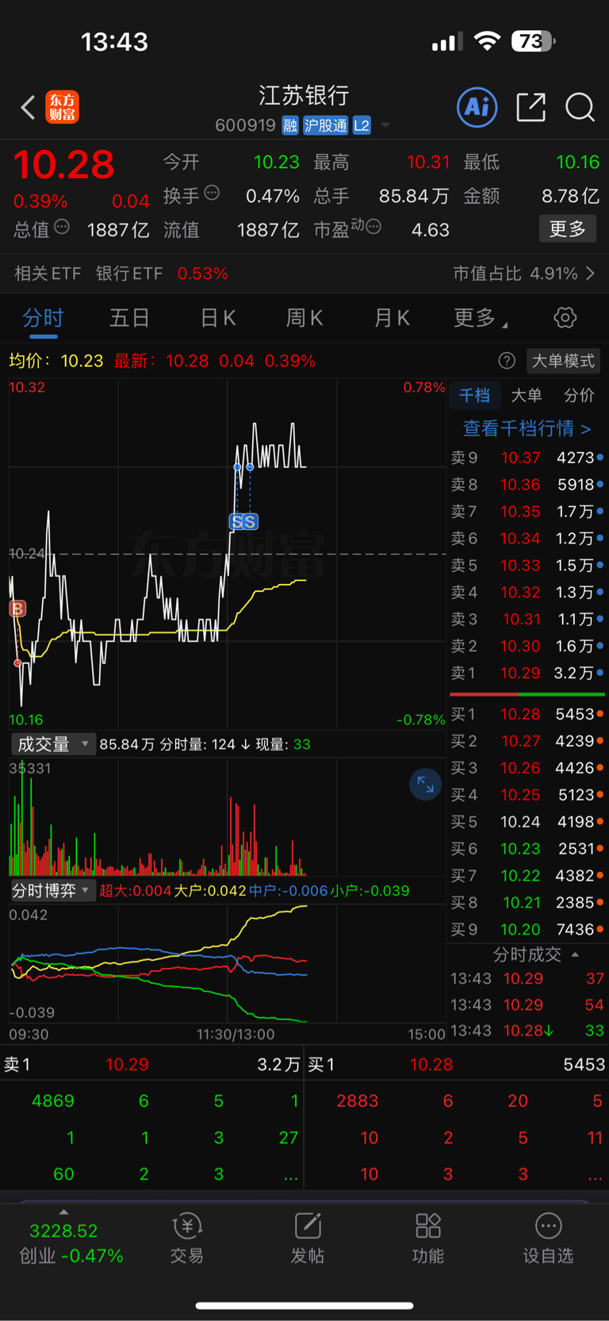Tap the question mark help icon
This screenshot has height=1321, width=609.
tap(507, 361)
